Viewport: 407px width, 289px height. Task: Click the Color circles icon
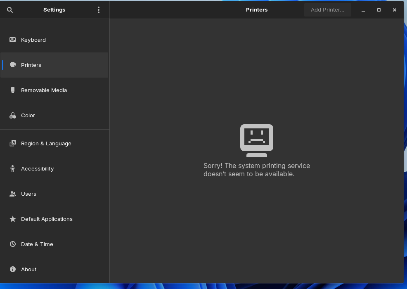13,116
